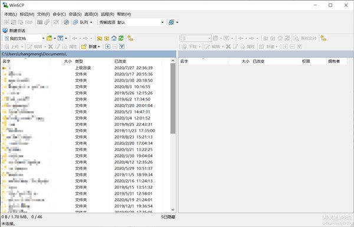The image size is (354, 227).
Task: Expand the local 新建 dropdown arrow
Action: click(99, 46)
